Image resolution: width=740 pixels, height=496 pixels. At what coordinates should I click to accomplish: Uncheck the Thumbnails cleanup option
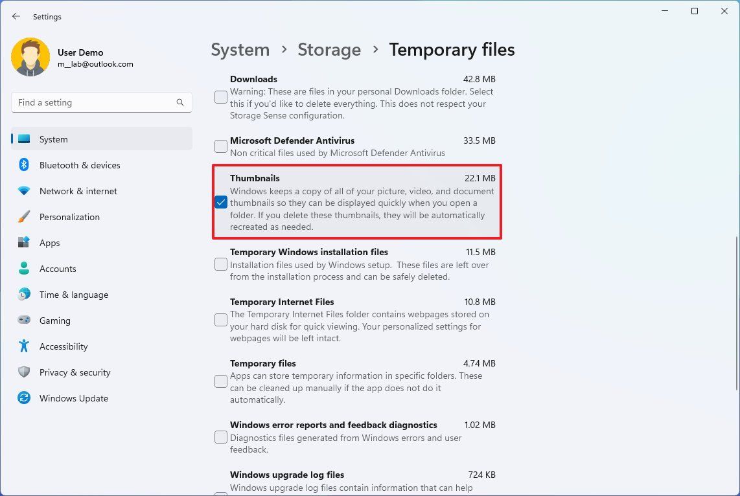click(x=220, y=202)
